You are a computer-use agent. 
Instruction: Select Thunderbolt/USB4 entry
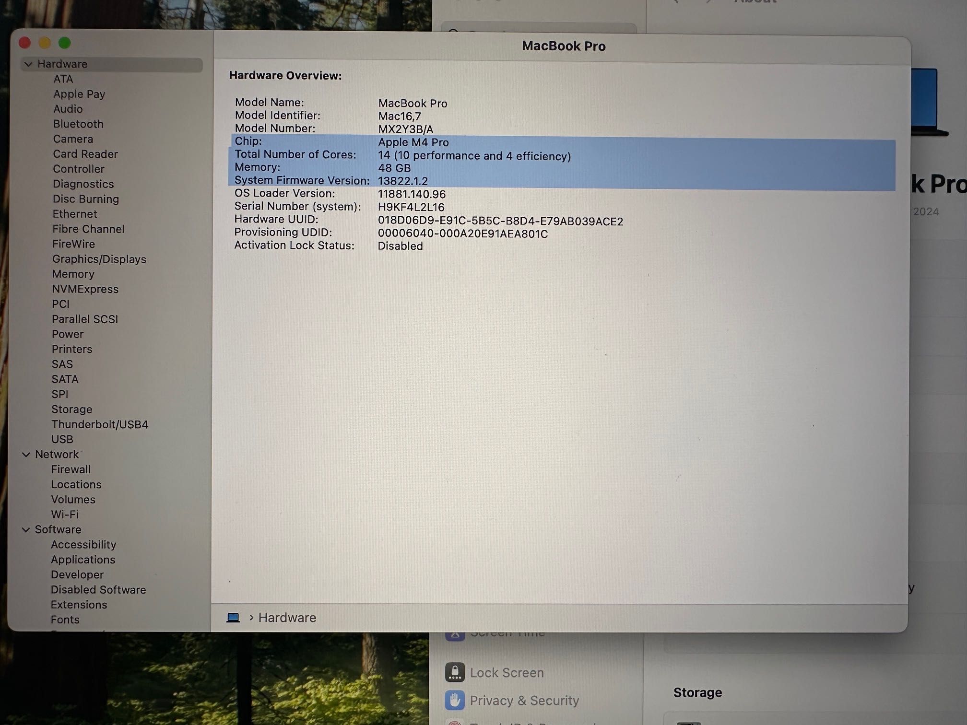point(100,424)
